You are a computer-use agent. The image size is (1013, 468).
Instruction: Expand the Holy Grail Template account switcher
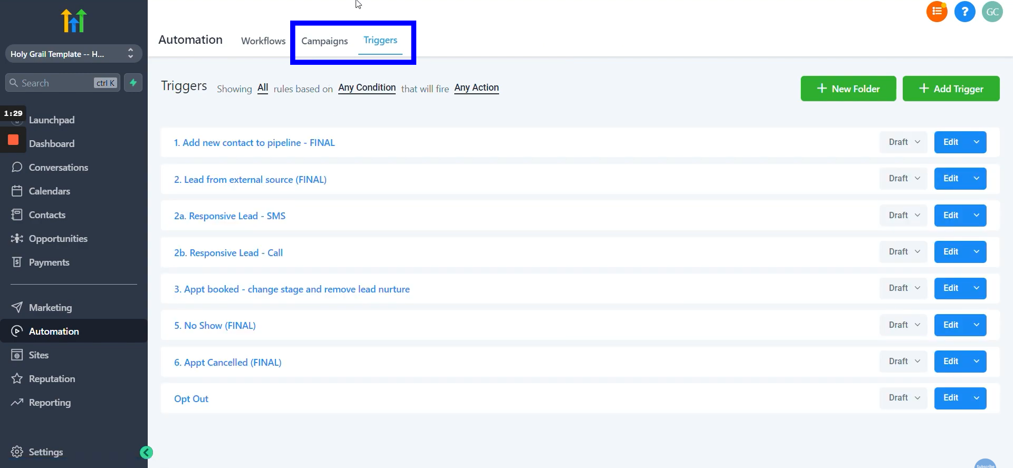pyautogui.click(x=73, y=54)
